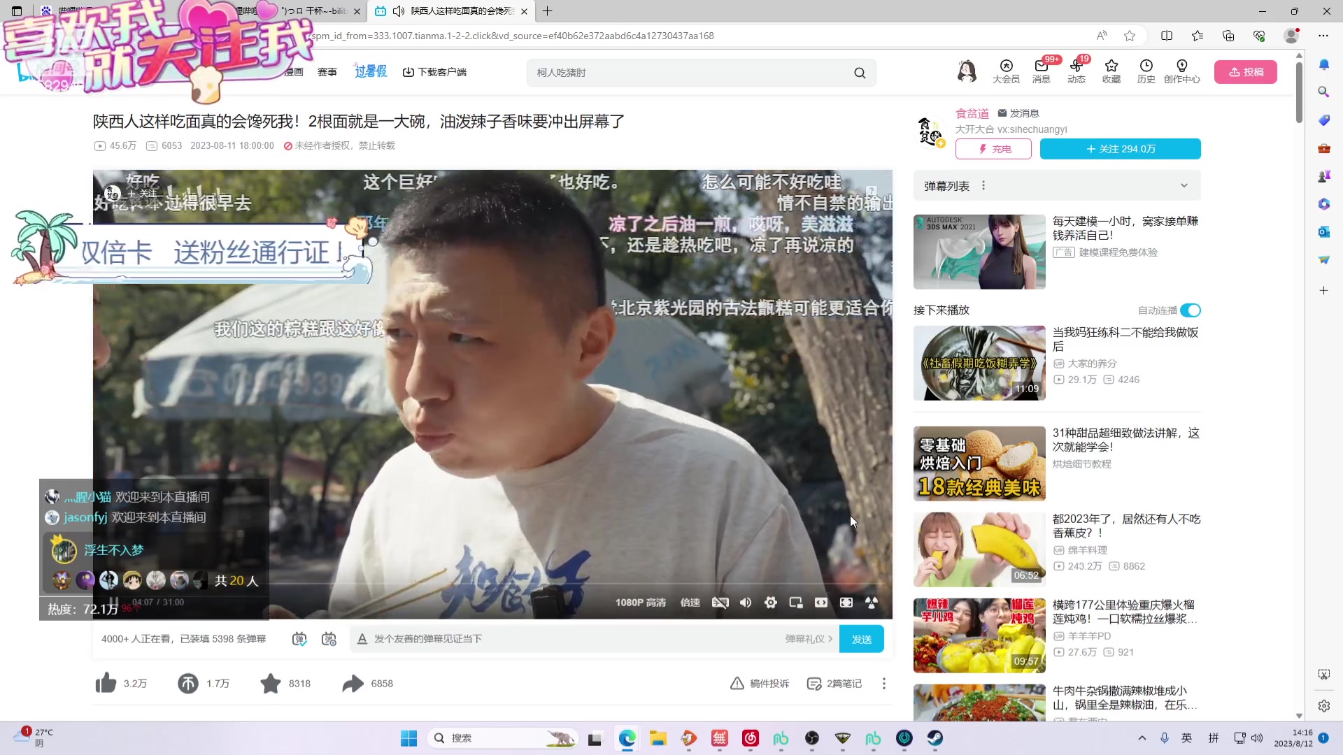Open File Explorer from taskbar
This screenshot has width=1343, height=755.
pos(658,738)
